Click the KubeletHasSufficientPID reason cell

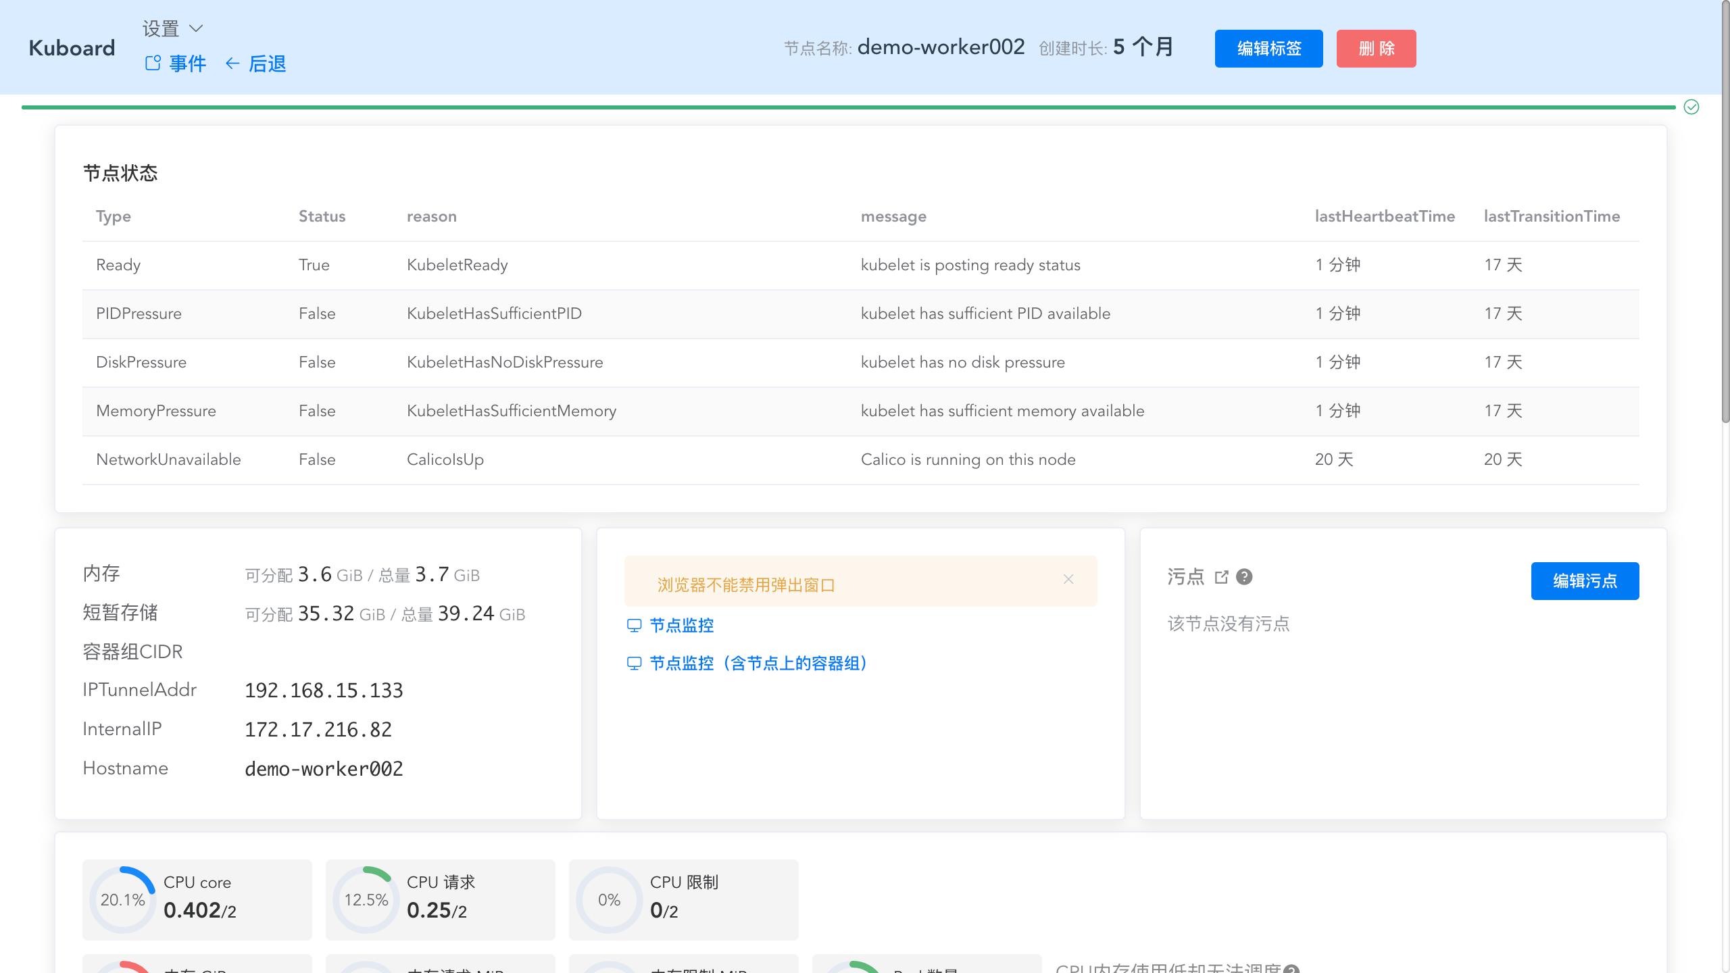[494, 314]
